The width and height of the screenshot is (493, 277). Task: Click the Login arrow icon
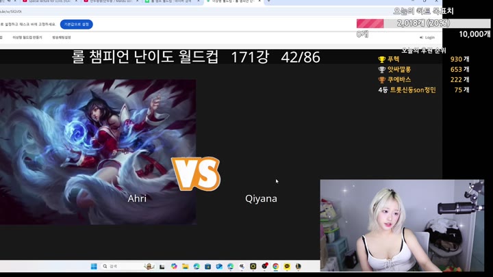tap(421, 38)
